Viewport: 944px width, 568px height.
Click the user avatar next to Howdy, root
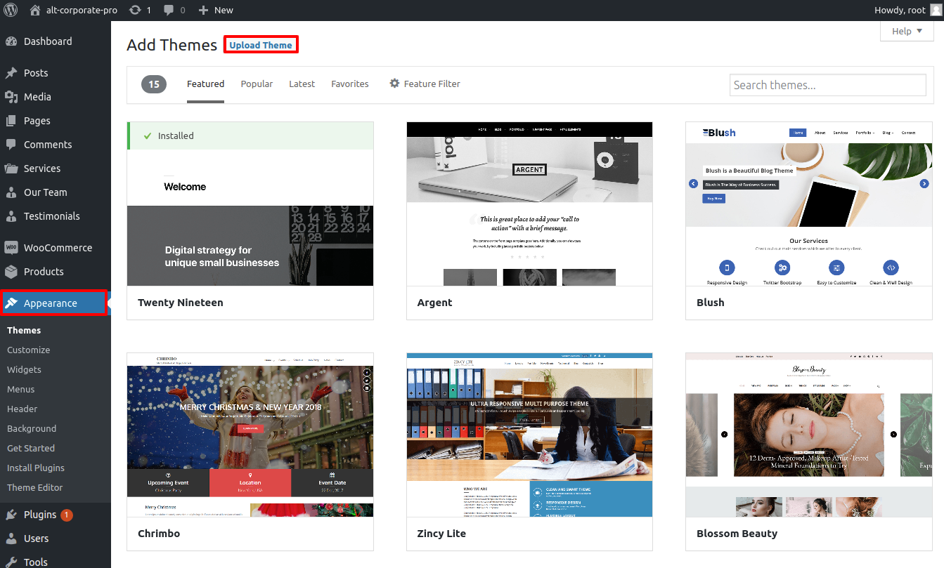pyautogui.click(x=934, y=10)
